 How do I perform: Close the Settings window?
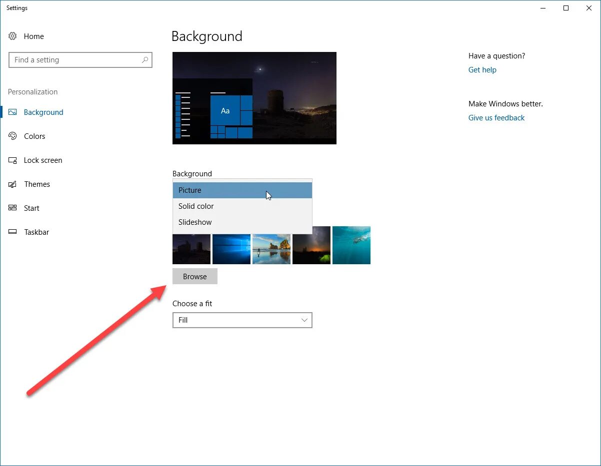(x=589, y=8)
